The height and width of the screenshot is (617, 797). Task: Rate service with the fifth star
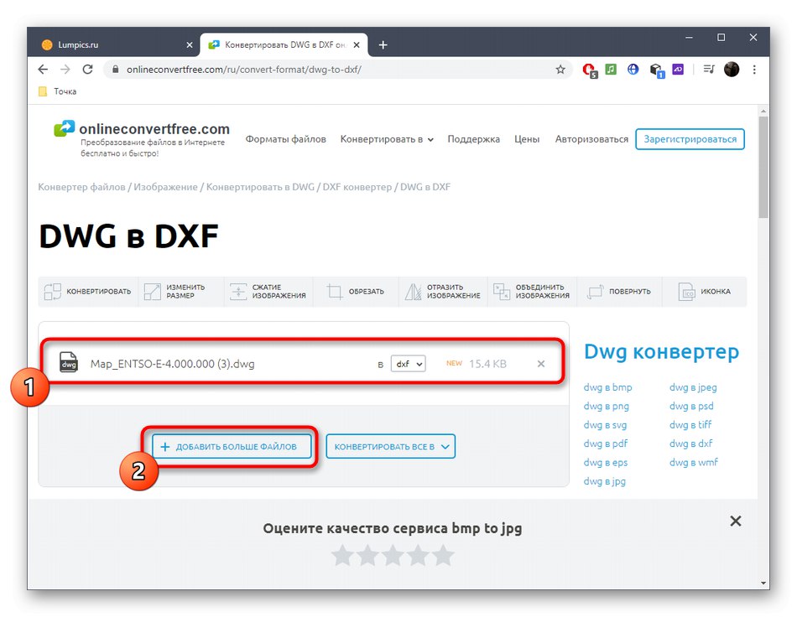tap(443, 555)
